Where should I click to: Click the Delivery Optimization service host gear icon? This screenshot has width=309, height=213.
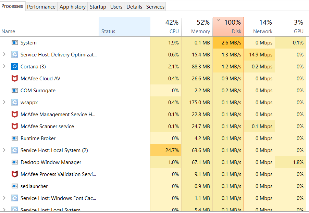click(x=15, y=54)
